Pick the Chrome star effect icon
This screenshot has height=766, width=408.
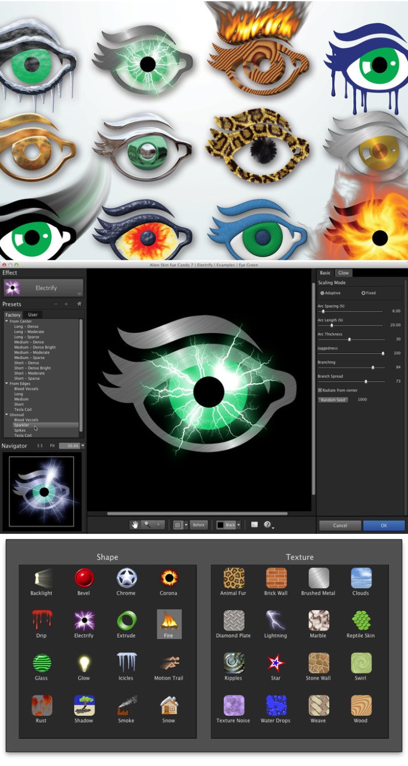point(126,578)
